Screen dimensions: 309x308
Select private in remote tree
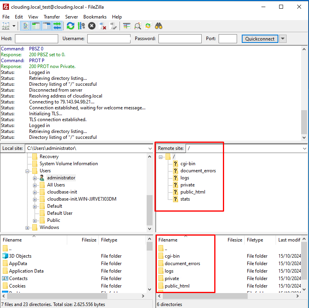pos(188,185)
